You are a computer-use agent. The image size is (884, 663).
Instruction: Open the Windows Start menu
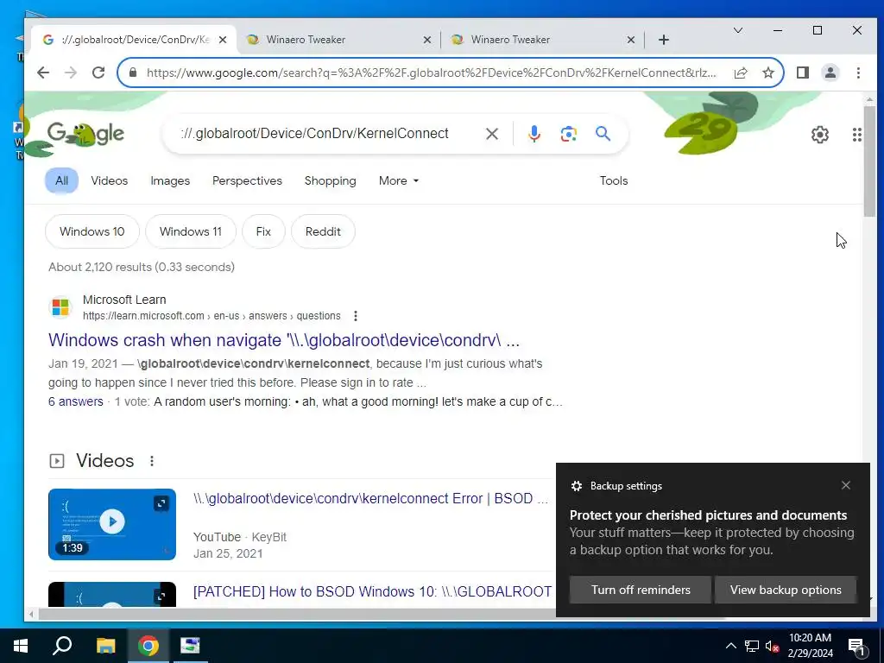click(21, 646)
